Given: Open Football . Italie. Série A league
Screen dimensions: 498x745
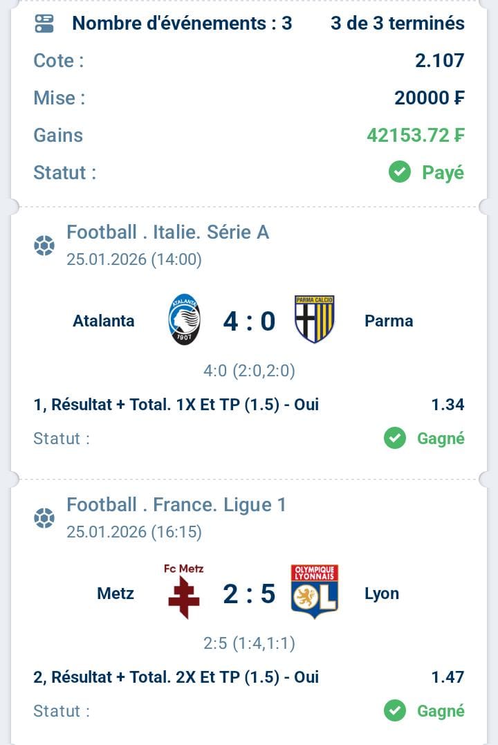Looking at the screenshot, I should 167,232.
